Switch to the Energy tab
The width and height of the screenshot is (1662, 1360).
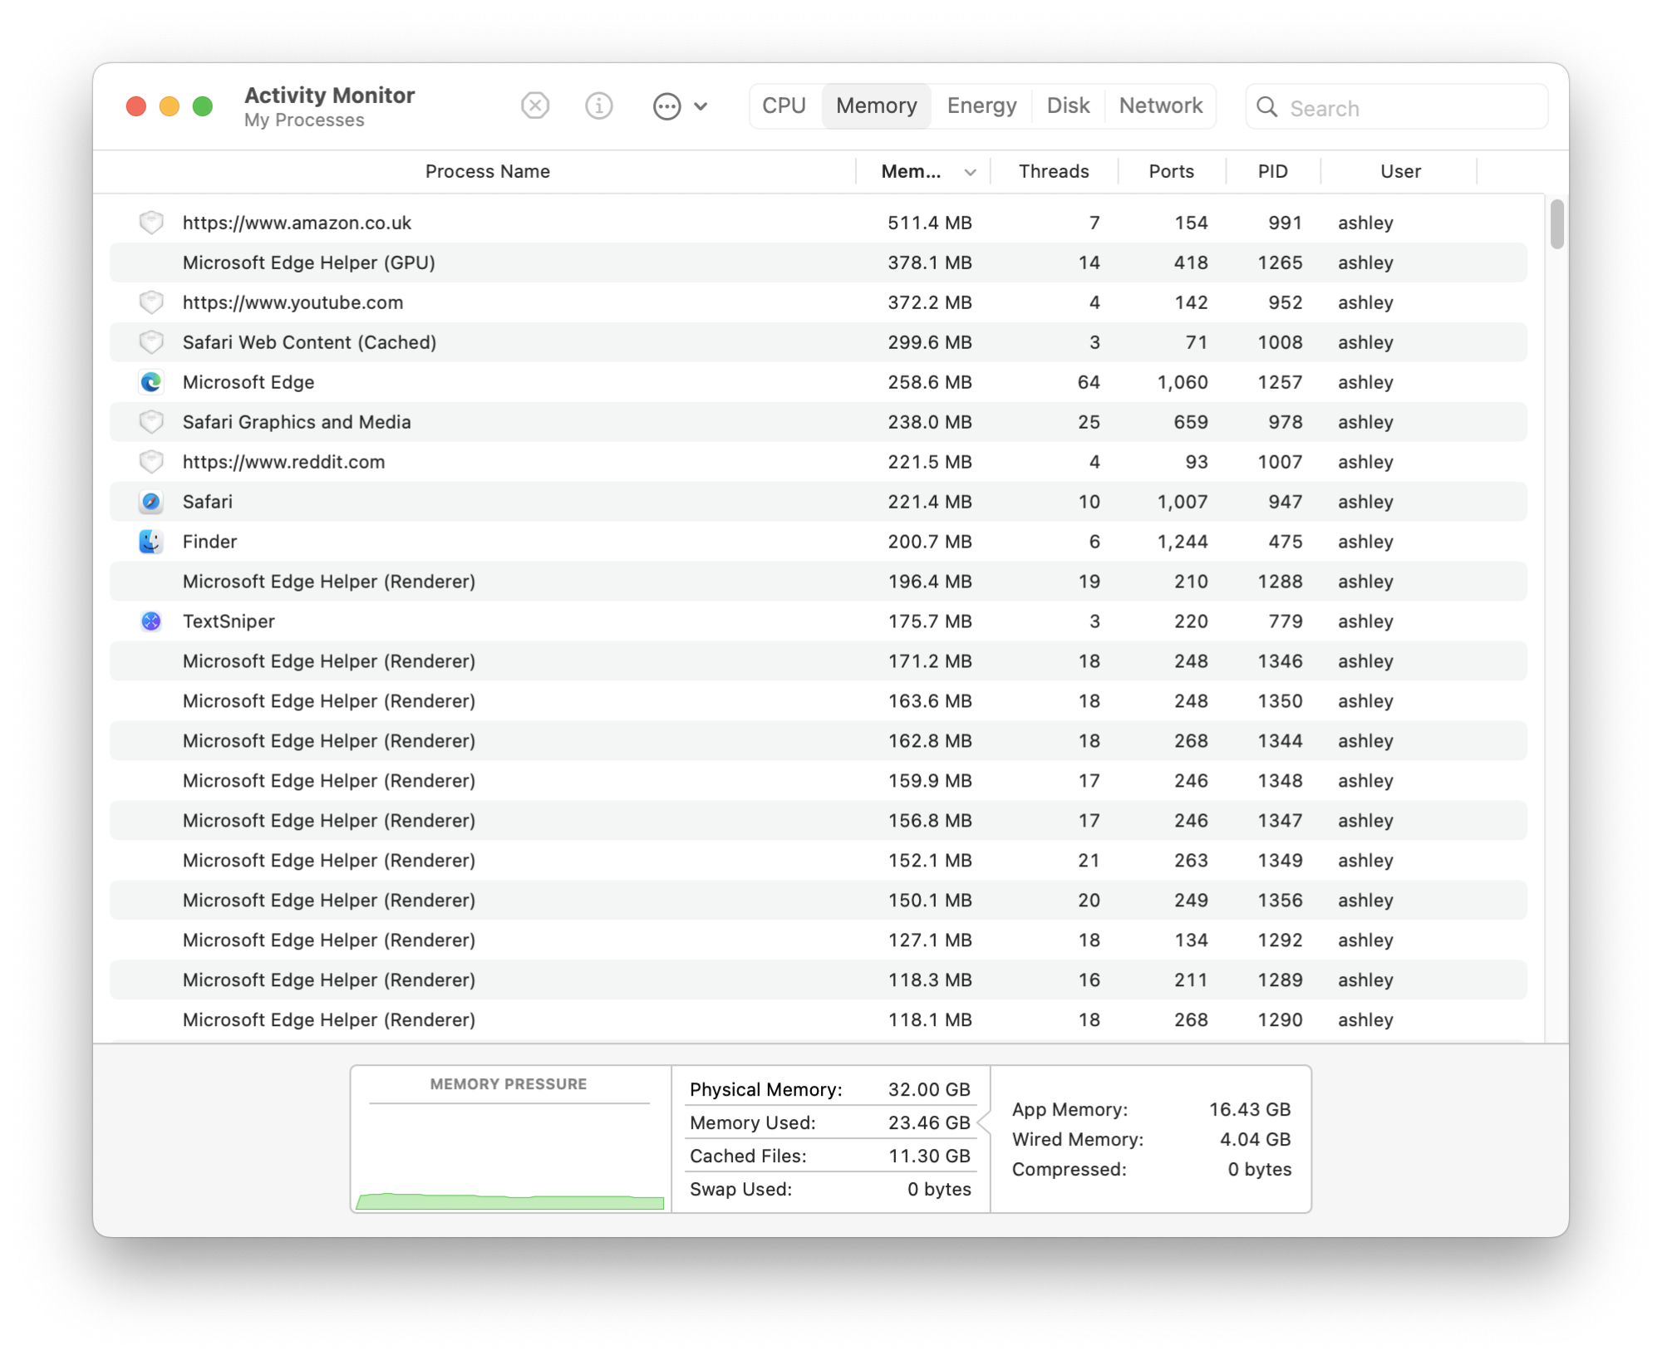pyautogui.click(x=981, y=106)
